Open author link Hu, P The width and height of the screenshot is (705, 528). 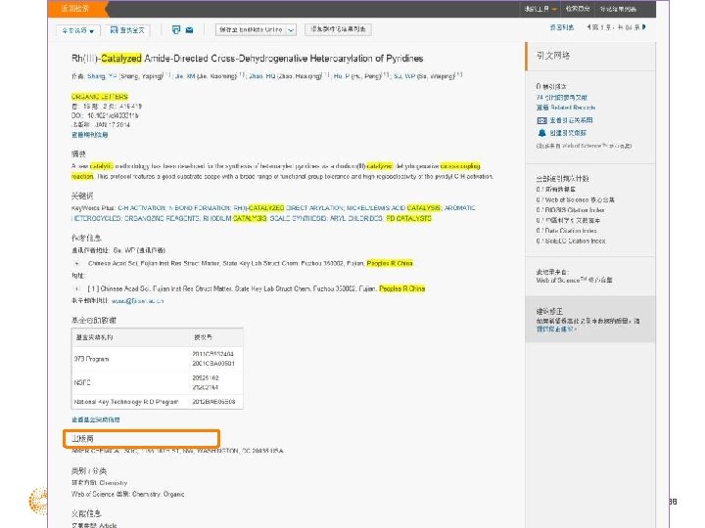[342, 76]
